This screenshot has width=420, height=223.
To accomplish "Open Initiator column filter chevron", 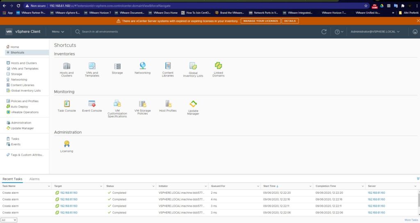I will click(206, 186).
